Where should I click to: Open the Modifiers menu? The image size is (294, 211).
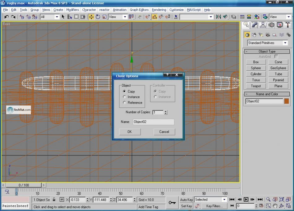(x=72, y=10)
